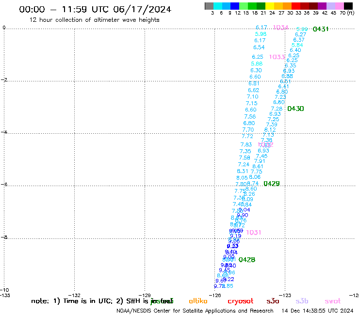Image resolution: width=359 pixels, height=315 pixels.
Task: Select the wave height value 8.31
Action: pos(243,171)
